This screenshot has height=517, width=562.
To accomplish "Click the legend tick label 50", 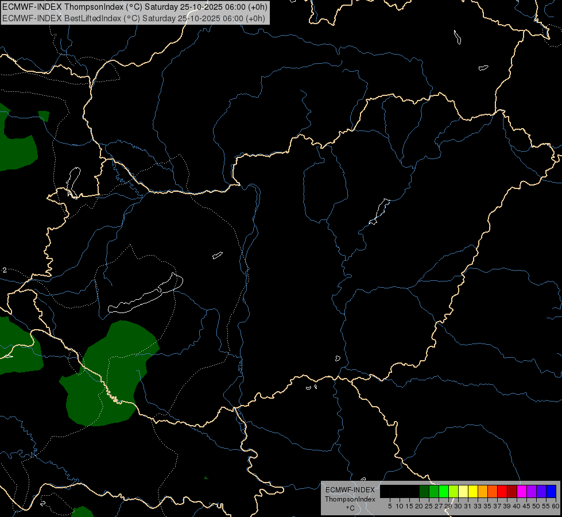I will pos(536,506).
